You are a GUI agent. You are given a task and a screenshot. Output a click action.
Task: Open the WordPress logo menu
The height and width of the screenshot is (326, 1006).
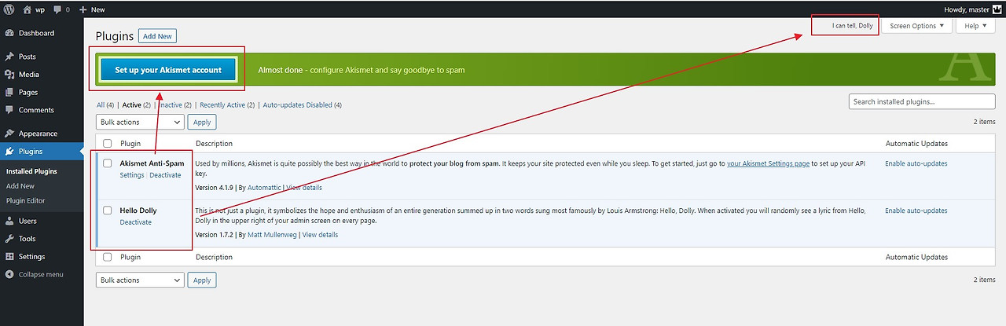click(x=9, y=9)
